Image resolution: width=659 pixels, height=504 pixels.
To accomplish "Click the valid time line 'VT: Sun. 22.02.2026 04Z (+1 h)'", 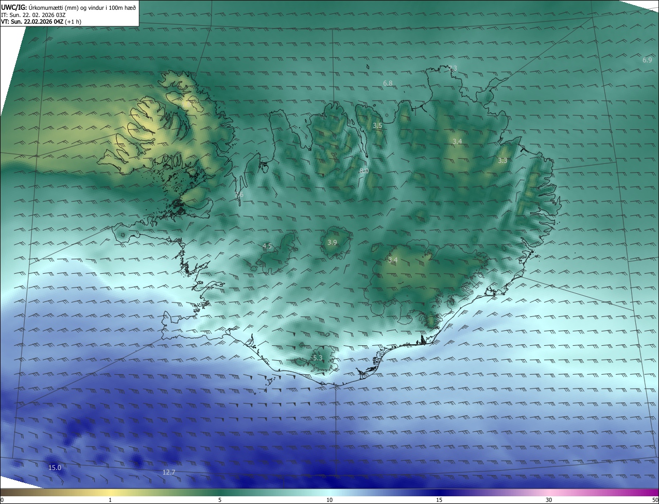I will point(41,22).
